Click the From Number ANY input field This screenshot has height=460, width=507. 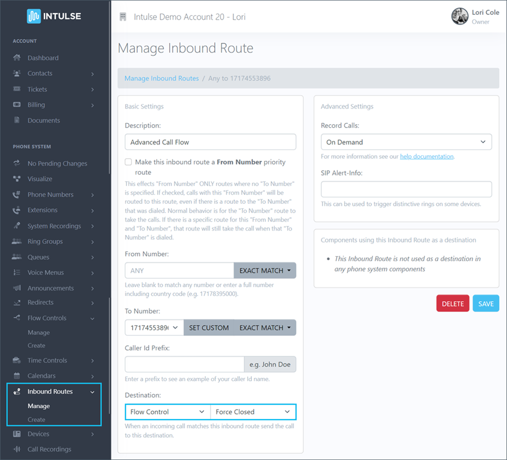tap(179, 270)
